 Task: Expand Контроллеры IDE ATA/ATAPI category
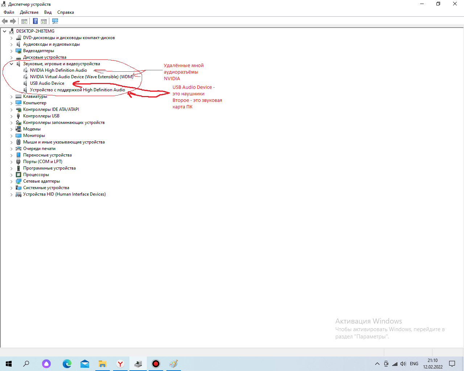point(12,109)
